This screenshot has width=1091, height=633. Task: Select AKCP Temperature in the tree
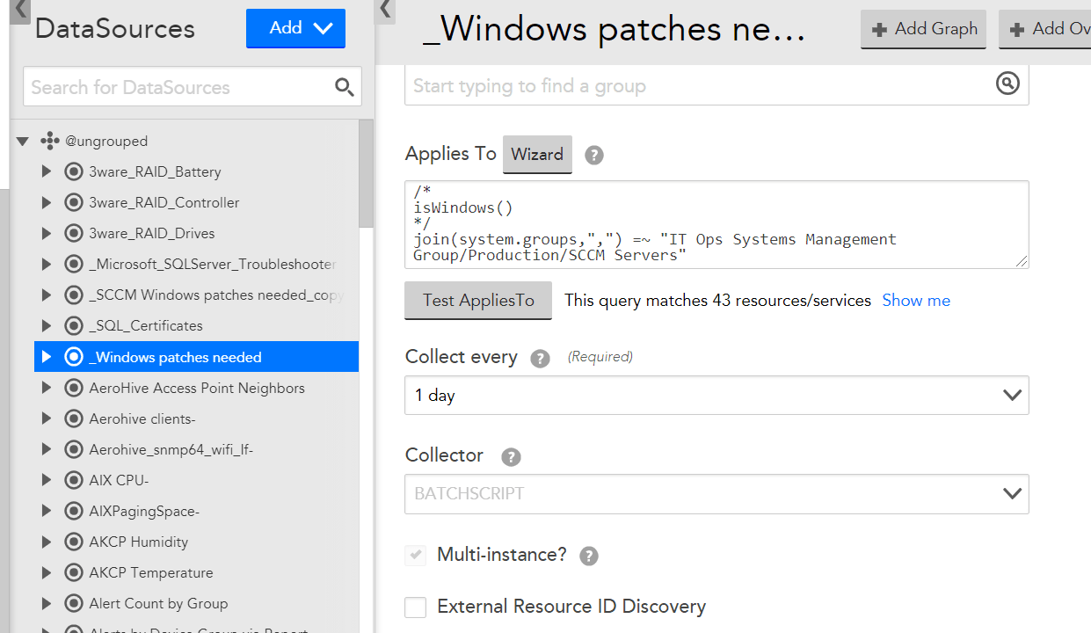[x=151, y=572]
